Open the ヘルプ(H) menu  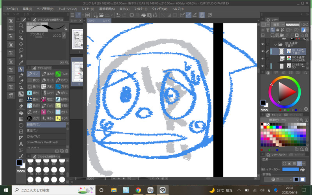tap(178, 9)
